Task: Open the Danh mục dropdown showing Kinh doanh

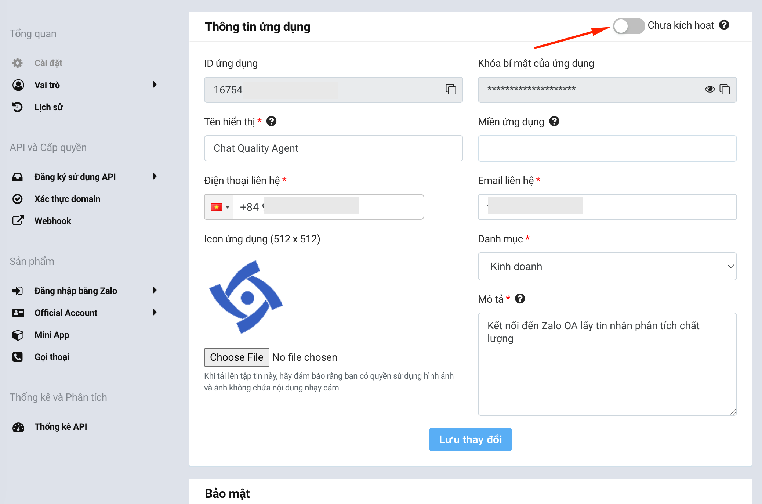Action: [607, 266]
